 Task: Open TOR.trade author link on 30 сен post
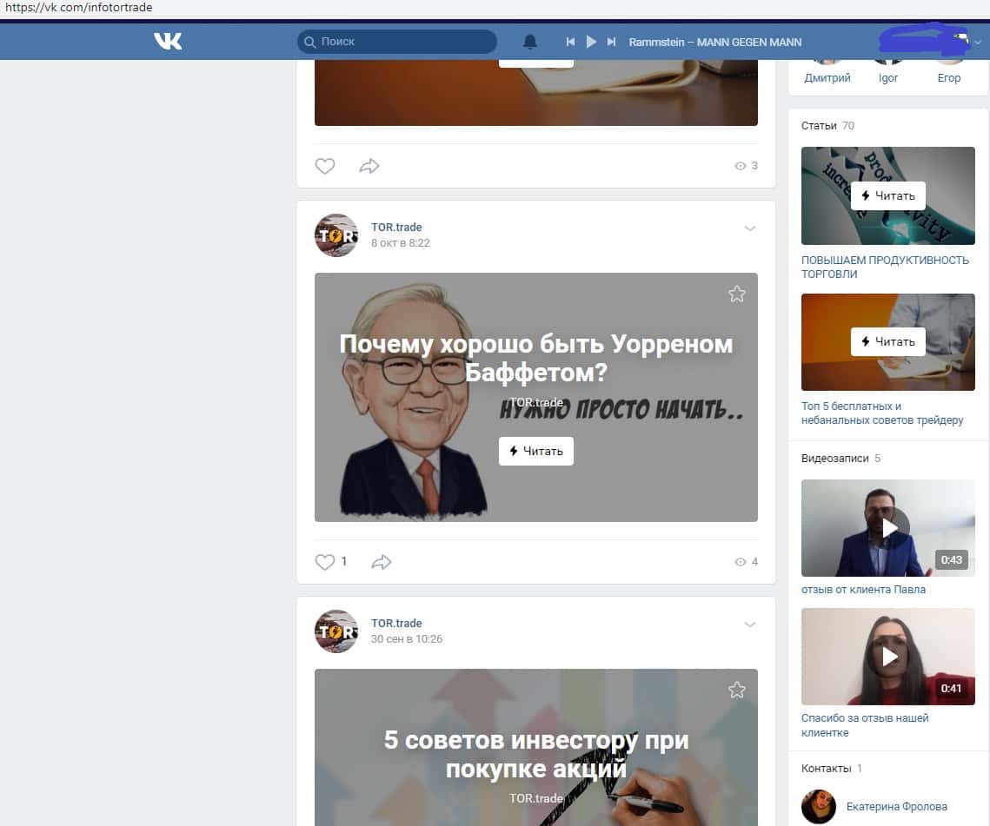pos(396,623)
